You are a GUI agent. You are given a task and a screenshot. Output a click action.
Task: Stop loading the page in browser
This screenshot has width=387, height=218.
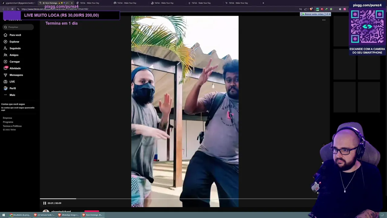click(x=12, y=9)
